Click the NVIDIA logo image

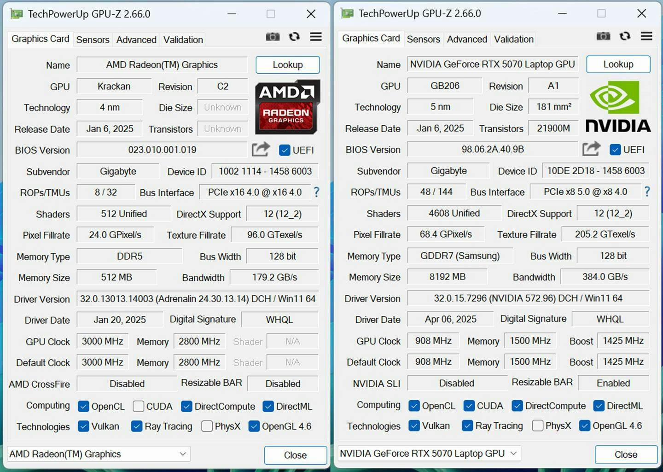[618, 107]
